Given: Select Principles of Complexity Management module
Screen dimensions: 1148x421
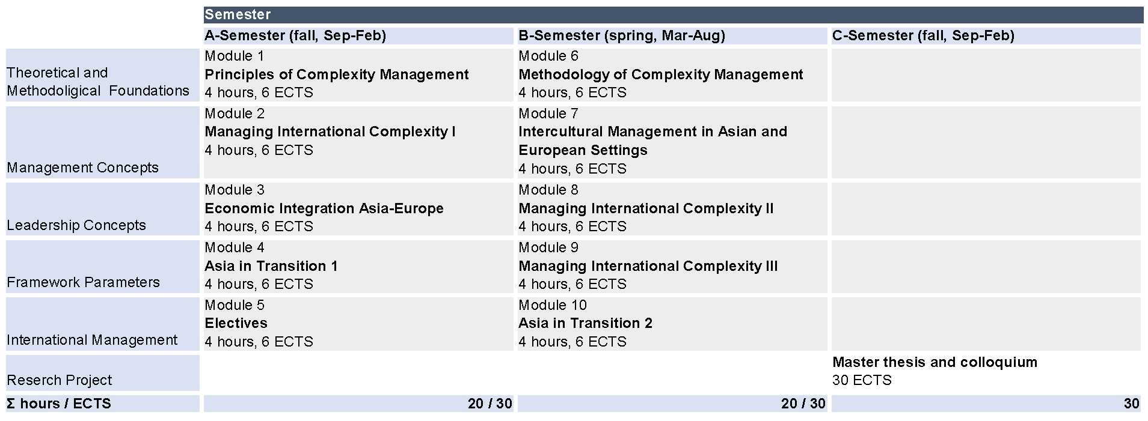Looking at the screenshot, I should (358, 75).
